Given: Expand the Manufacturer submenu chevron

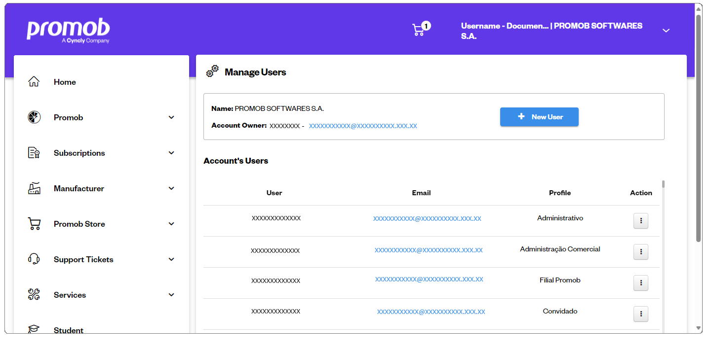Looking at the screenshot, I should [x=171, y=188].
